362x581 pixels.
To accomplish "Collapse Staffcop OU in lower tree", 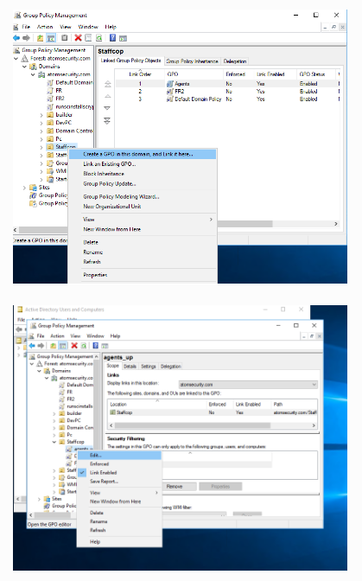I will pyautogui.click(x=54, y=442).
